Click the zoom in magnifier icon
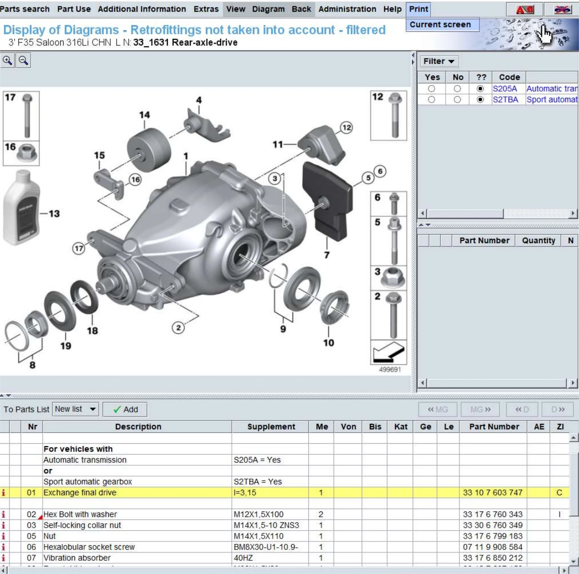Image resolution: width=579 pixels, height=574 pixels. (x=7, y=61)
